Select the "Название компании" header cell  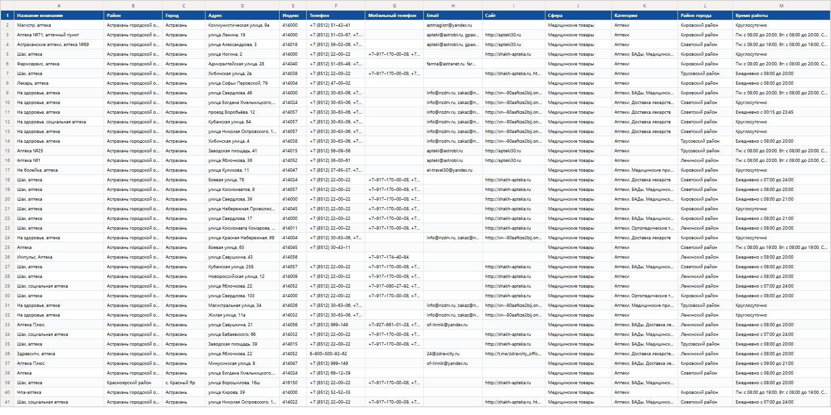(x=59, y=15)
